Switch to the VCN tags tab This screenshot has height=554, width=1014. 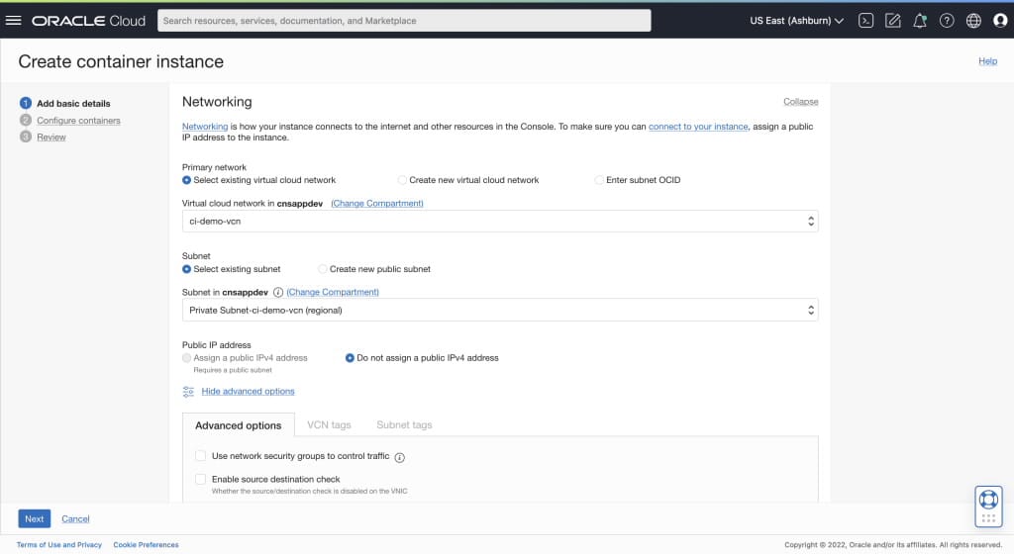coord(329,425)
